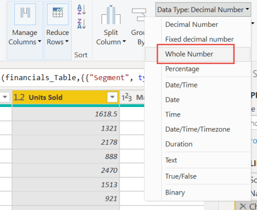Select the cell with value 2470

(66, 171)
